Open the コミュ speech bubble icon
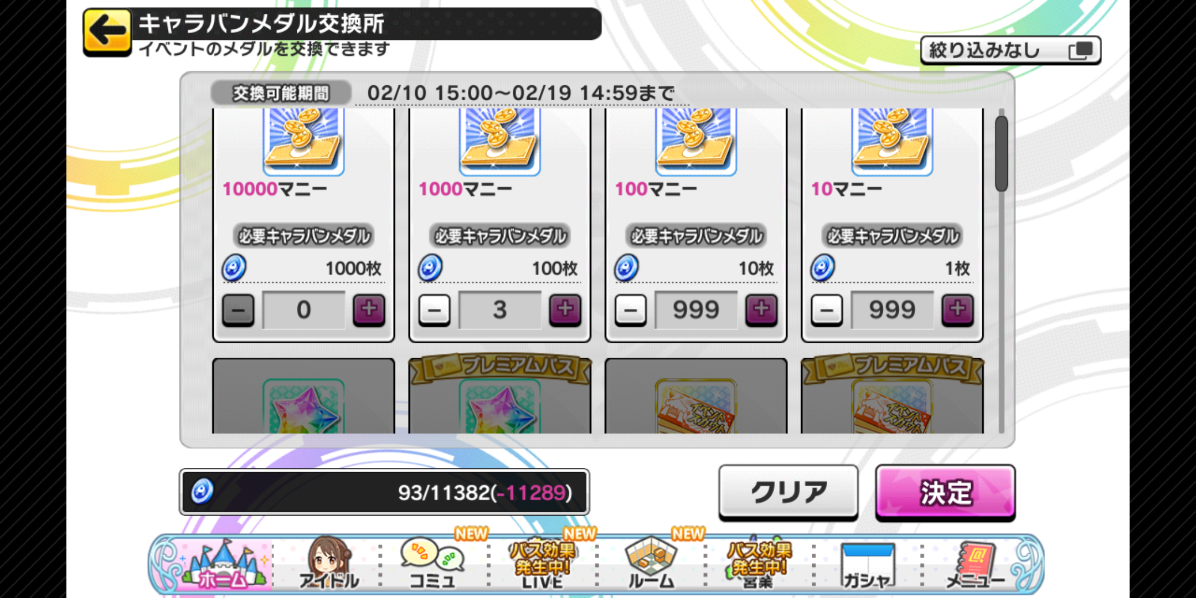Viewport: 1196px width, 598px height. (433, 564)
